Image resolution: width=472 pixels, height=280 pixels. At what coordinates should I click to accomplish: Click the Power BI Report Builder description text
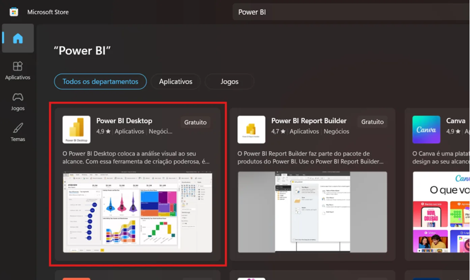click(x=311, y=158)
